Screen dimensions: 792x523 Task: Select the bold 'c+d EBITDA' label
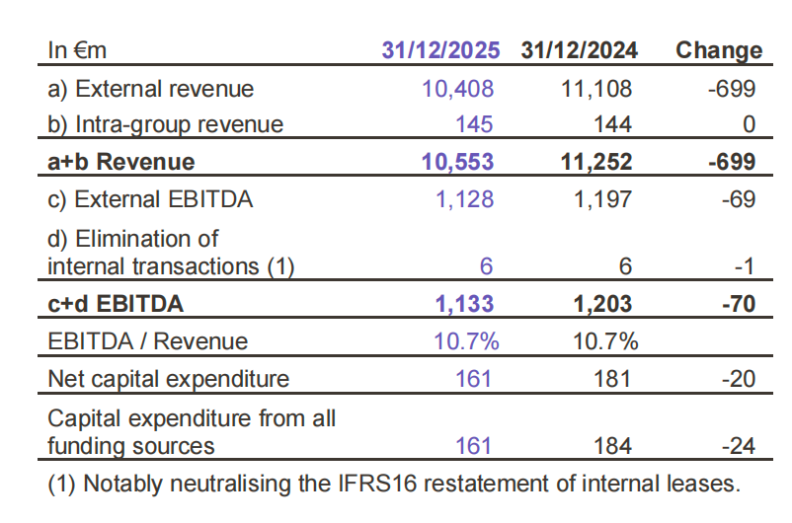116,304
